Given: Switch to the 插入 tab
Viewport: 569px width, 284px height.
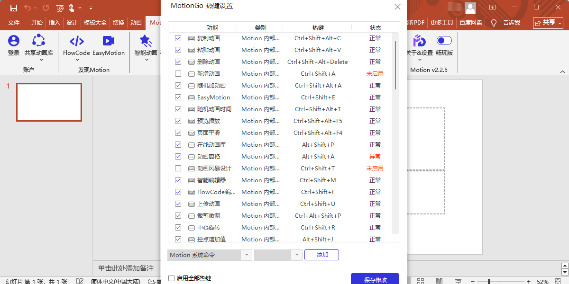Looking at the screenshot, I should click(55, 23).
